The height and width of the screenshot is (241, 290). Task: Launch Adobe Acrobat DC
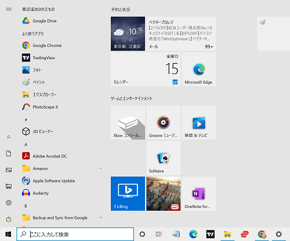click(x=62, y=156)
